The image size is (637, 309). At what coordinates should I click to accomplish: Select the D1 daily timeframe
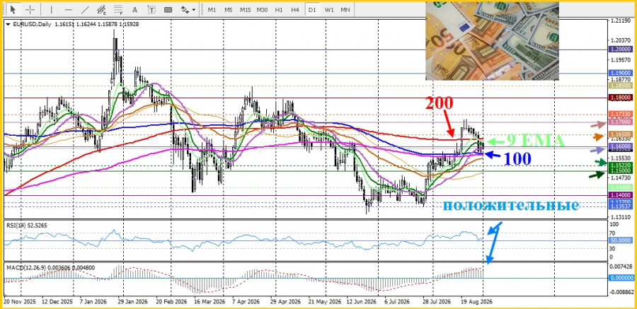click(x=312, y=9)
